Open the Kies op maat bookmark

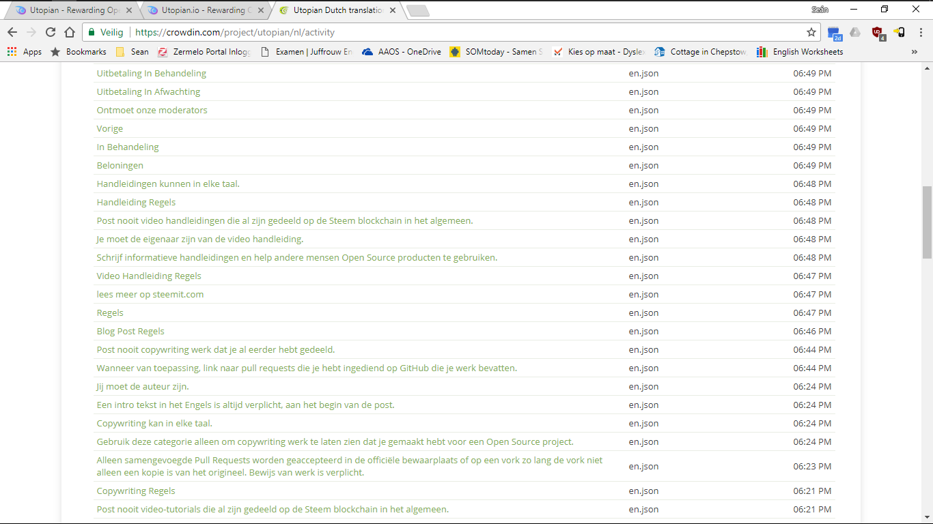click(x=599, y=52)
